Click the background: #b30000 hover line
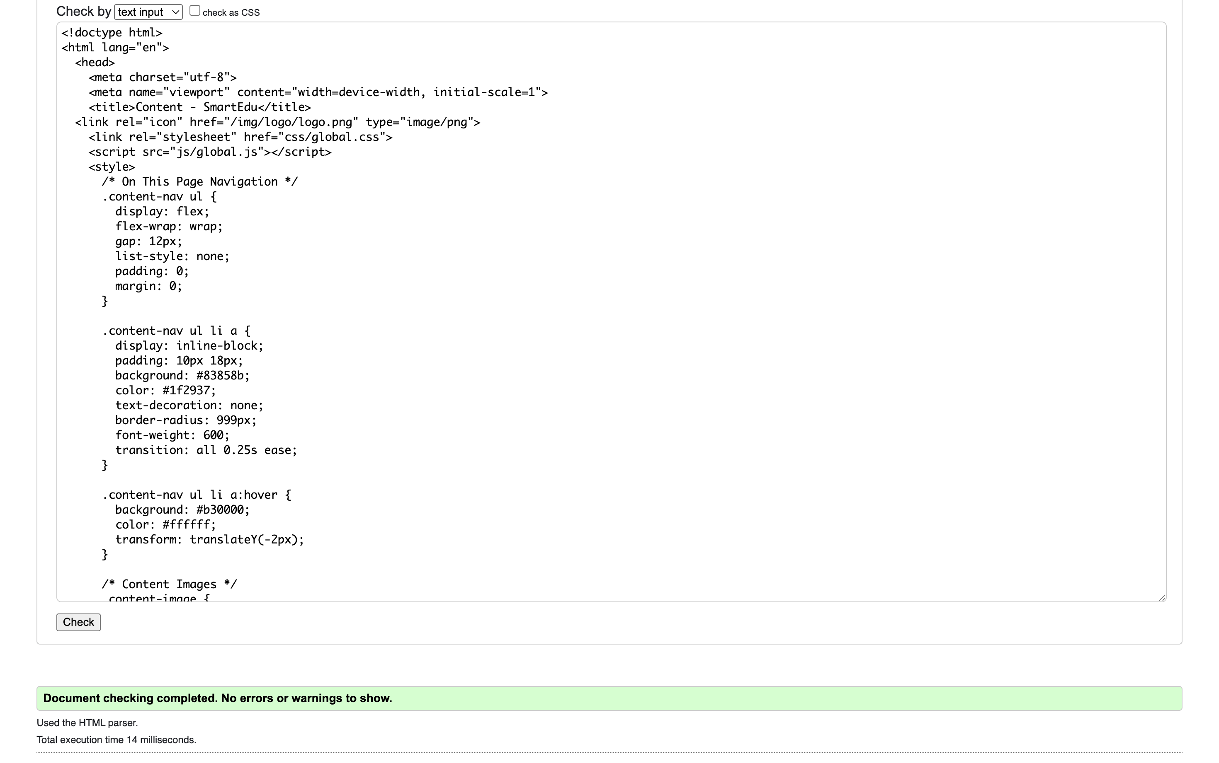The height and width of the screenshot is (763, 1219). click(182, 509)
